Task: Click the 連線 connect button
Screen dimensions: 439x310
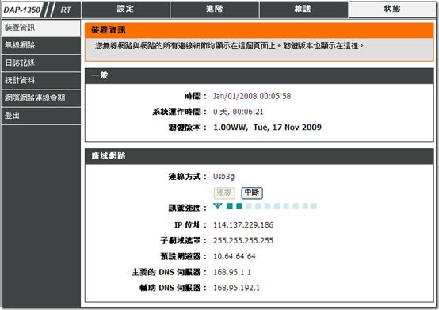Action: pyautogui.click(x=224, y=193)
